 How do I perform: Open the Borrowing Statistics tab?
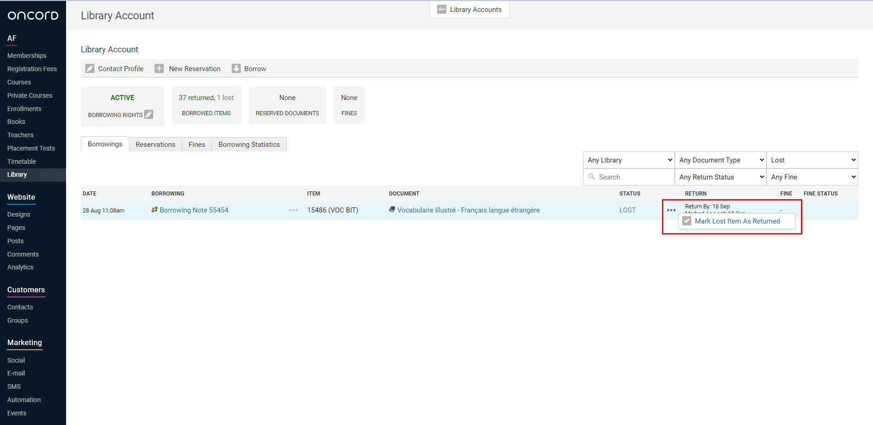(249, 145)
